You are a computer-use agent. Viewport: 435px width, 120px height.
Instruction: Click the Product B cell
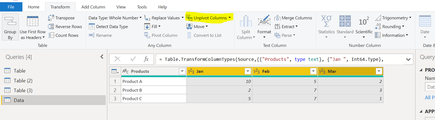pos(153,90)
